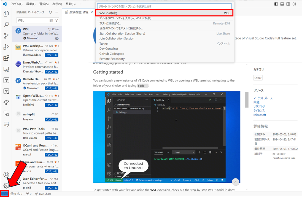Open the 選択(S) menu
Viewport: 302px width, 197px height.
pyautogui.click(x=44, y=4)
